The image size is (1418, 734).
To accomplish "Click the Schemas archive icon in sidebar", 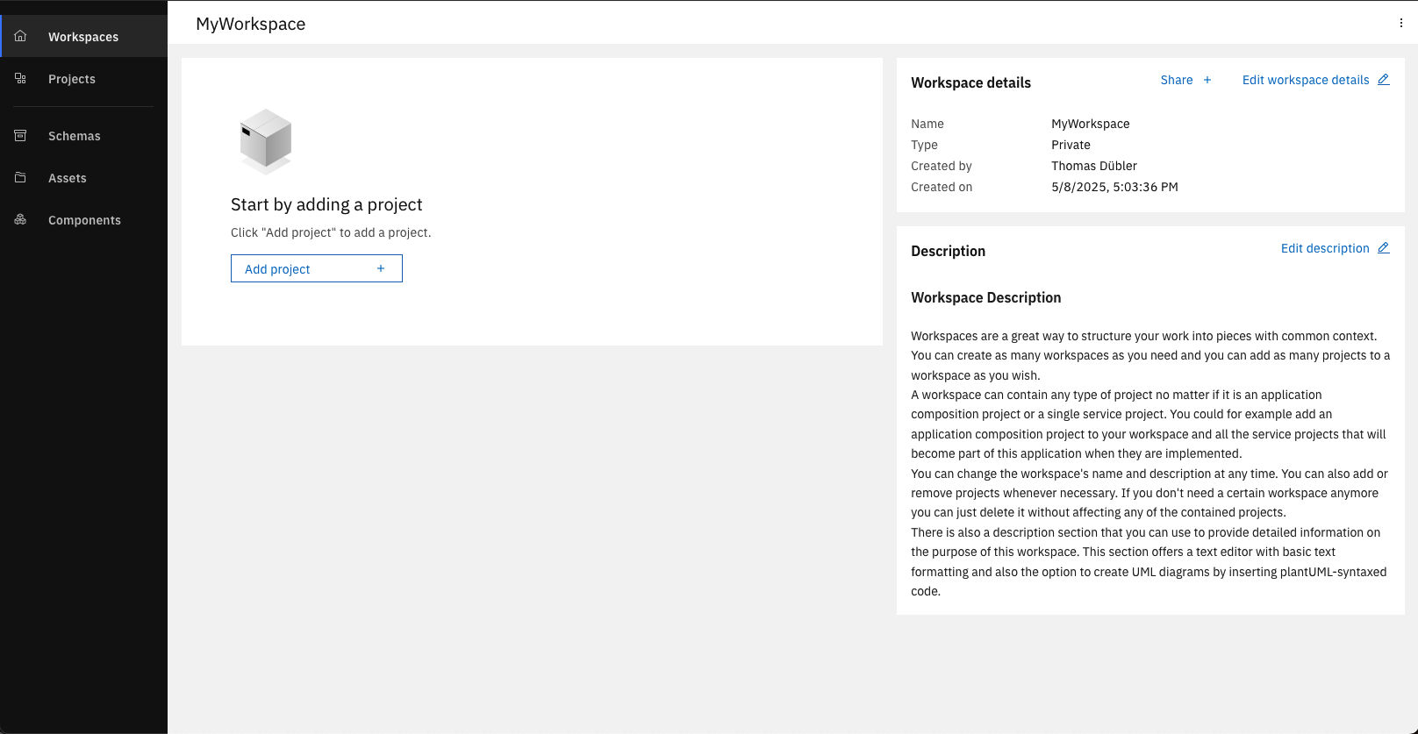I will point(20,135).
